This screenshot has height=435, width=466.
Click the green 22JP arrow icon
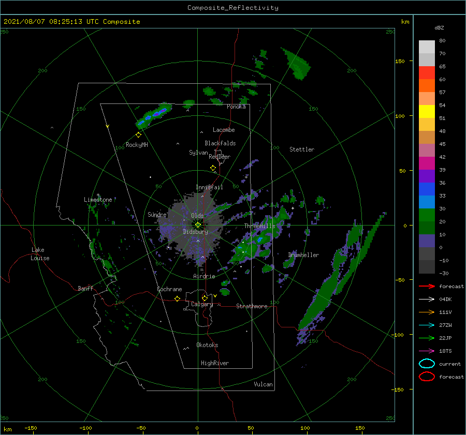click(427, 338)
